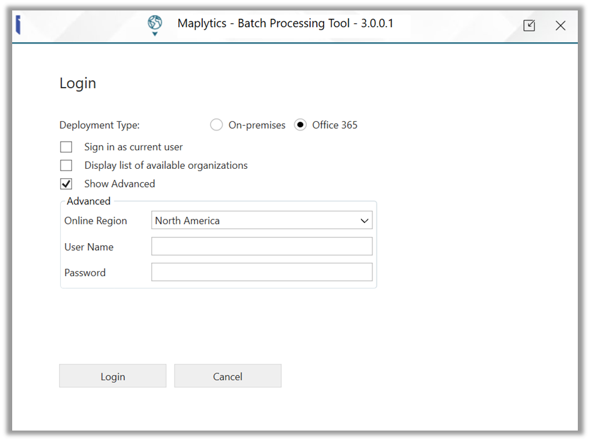This screenshot has height=441, width=590.
Task: Click the Deployment Type label
Action: (99, 125)
